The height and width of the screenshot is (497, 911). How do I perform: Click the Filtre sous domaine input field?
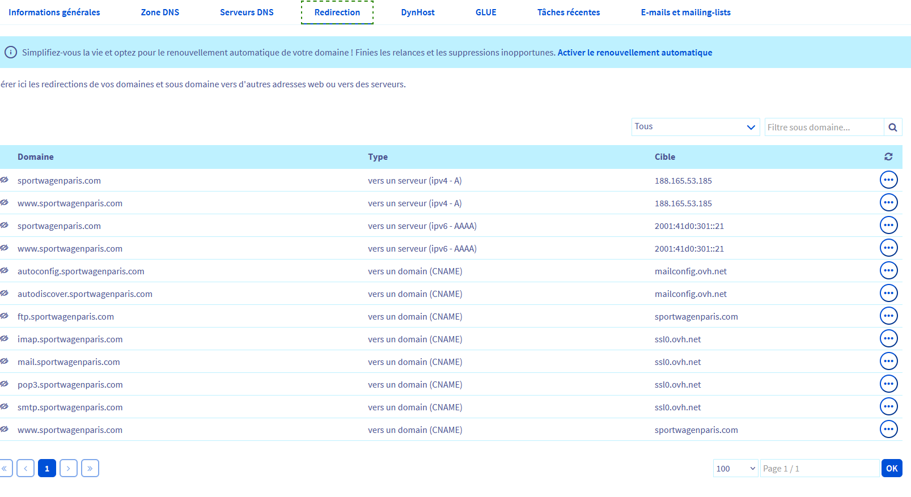click(x=824, y=128)
